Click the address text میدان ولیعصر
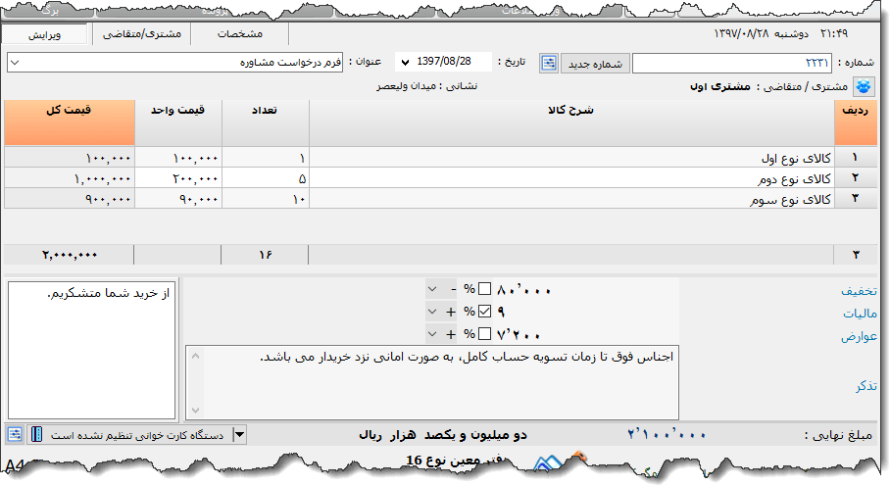The height and width of the screenshot is (486, 890). tap(407, 86)
